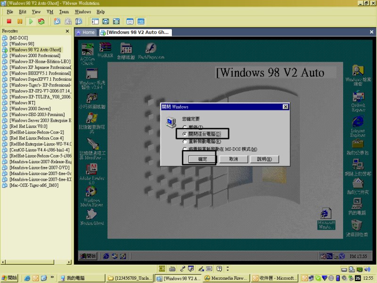
Task: Choose the restart in MS-DOS 模式(M) option
Action: (220, 149)
